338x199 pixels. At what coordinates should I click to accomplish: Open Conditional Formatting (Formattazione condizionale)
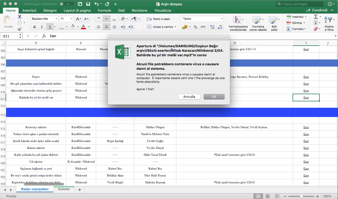(x=238, y=24)
